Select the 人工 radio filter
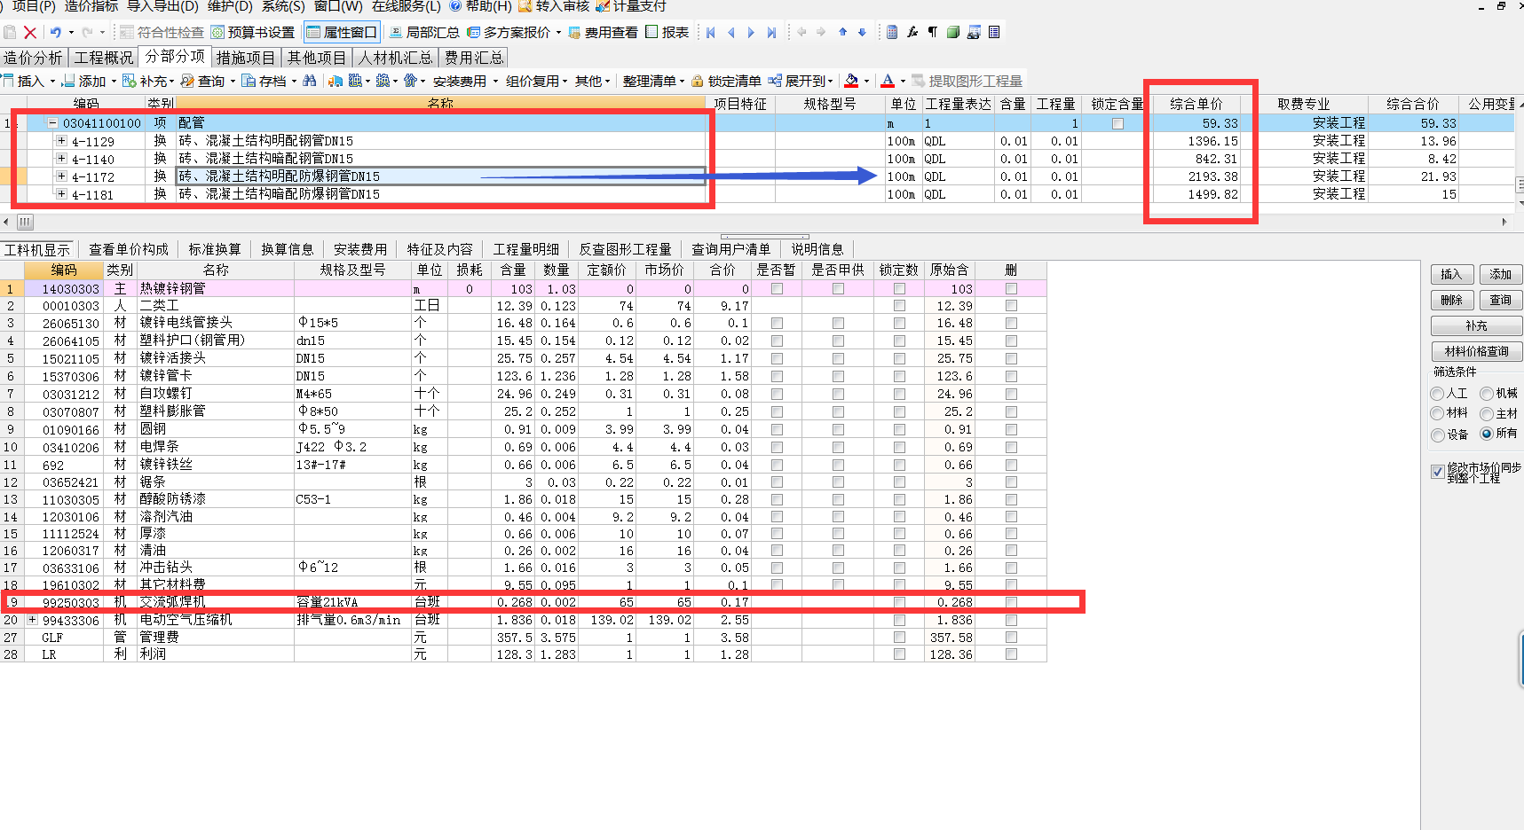Screen dimensions: 1524x830 tap(1438, 394)
